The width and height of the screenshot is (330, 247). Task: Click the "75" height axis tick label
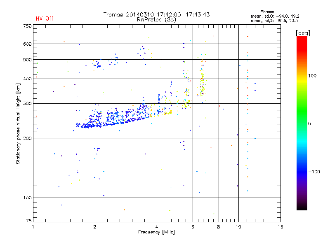tap(29, 221)
